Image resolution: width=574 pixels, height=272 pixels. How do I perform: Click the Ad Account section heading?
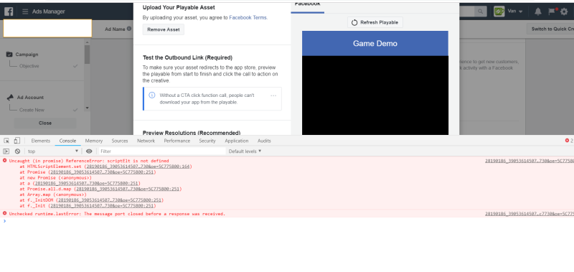point(30,98)
